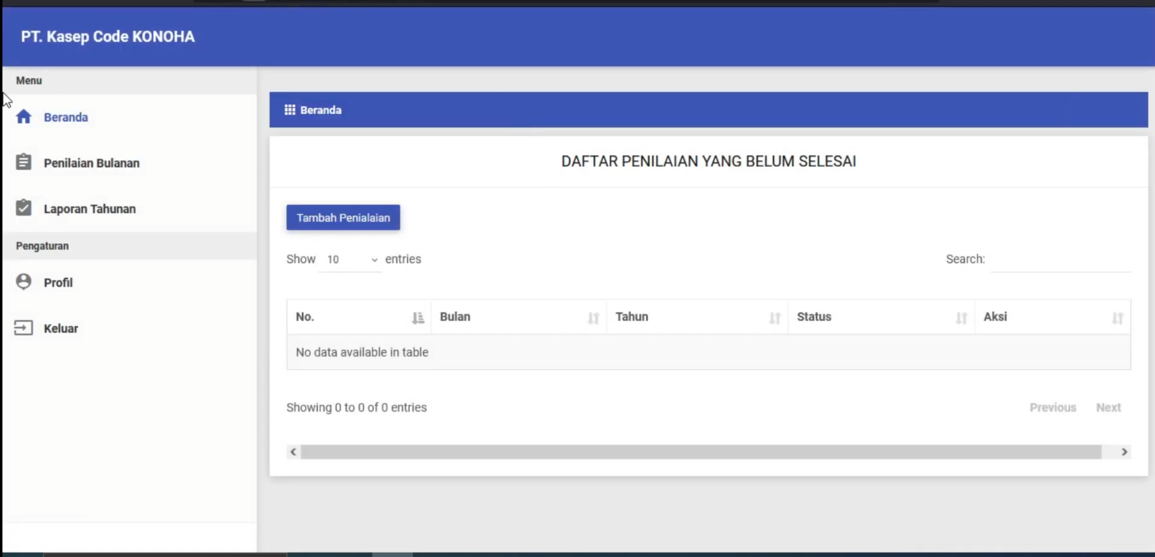Click the No. column header
Viewport: 1155px width, 557px height.
pyautogui.click(x=359, y=317)
